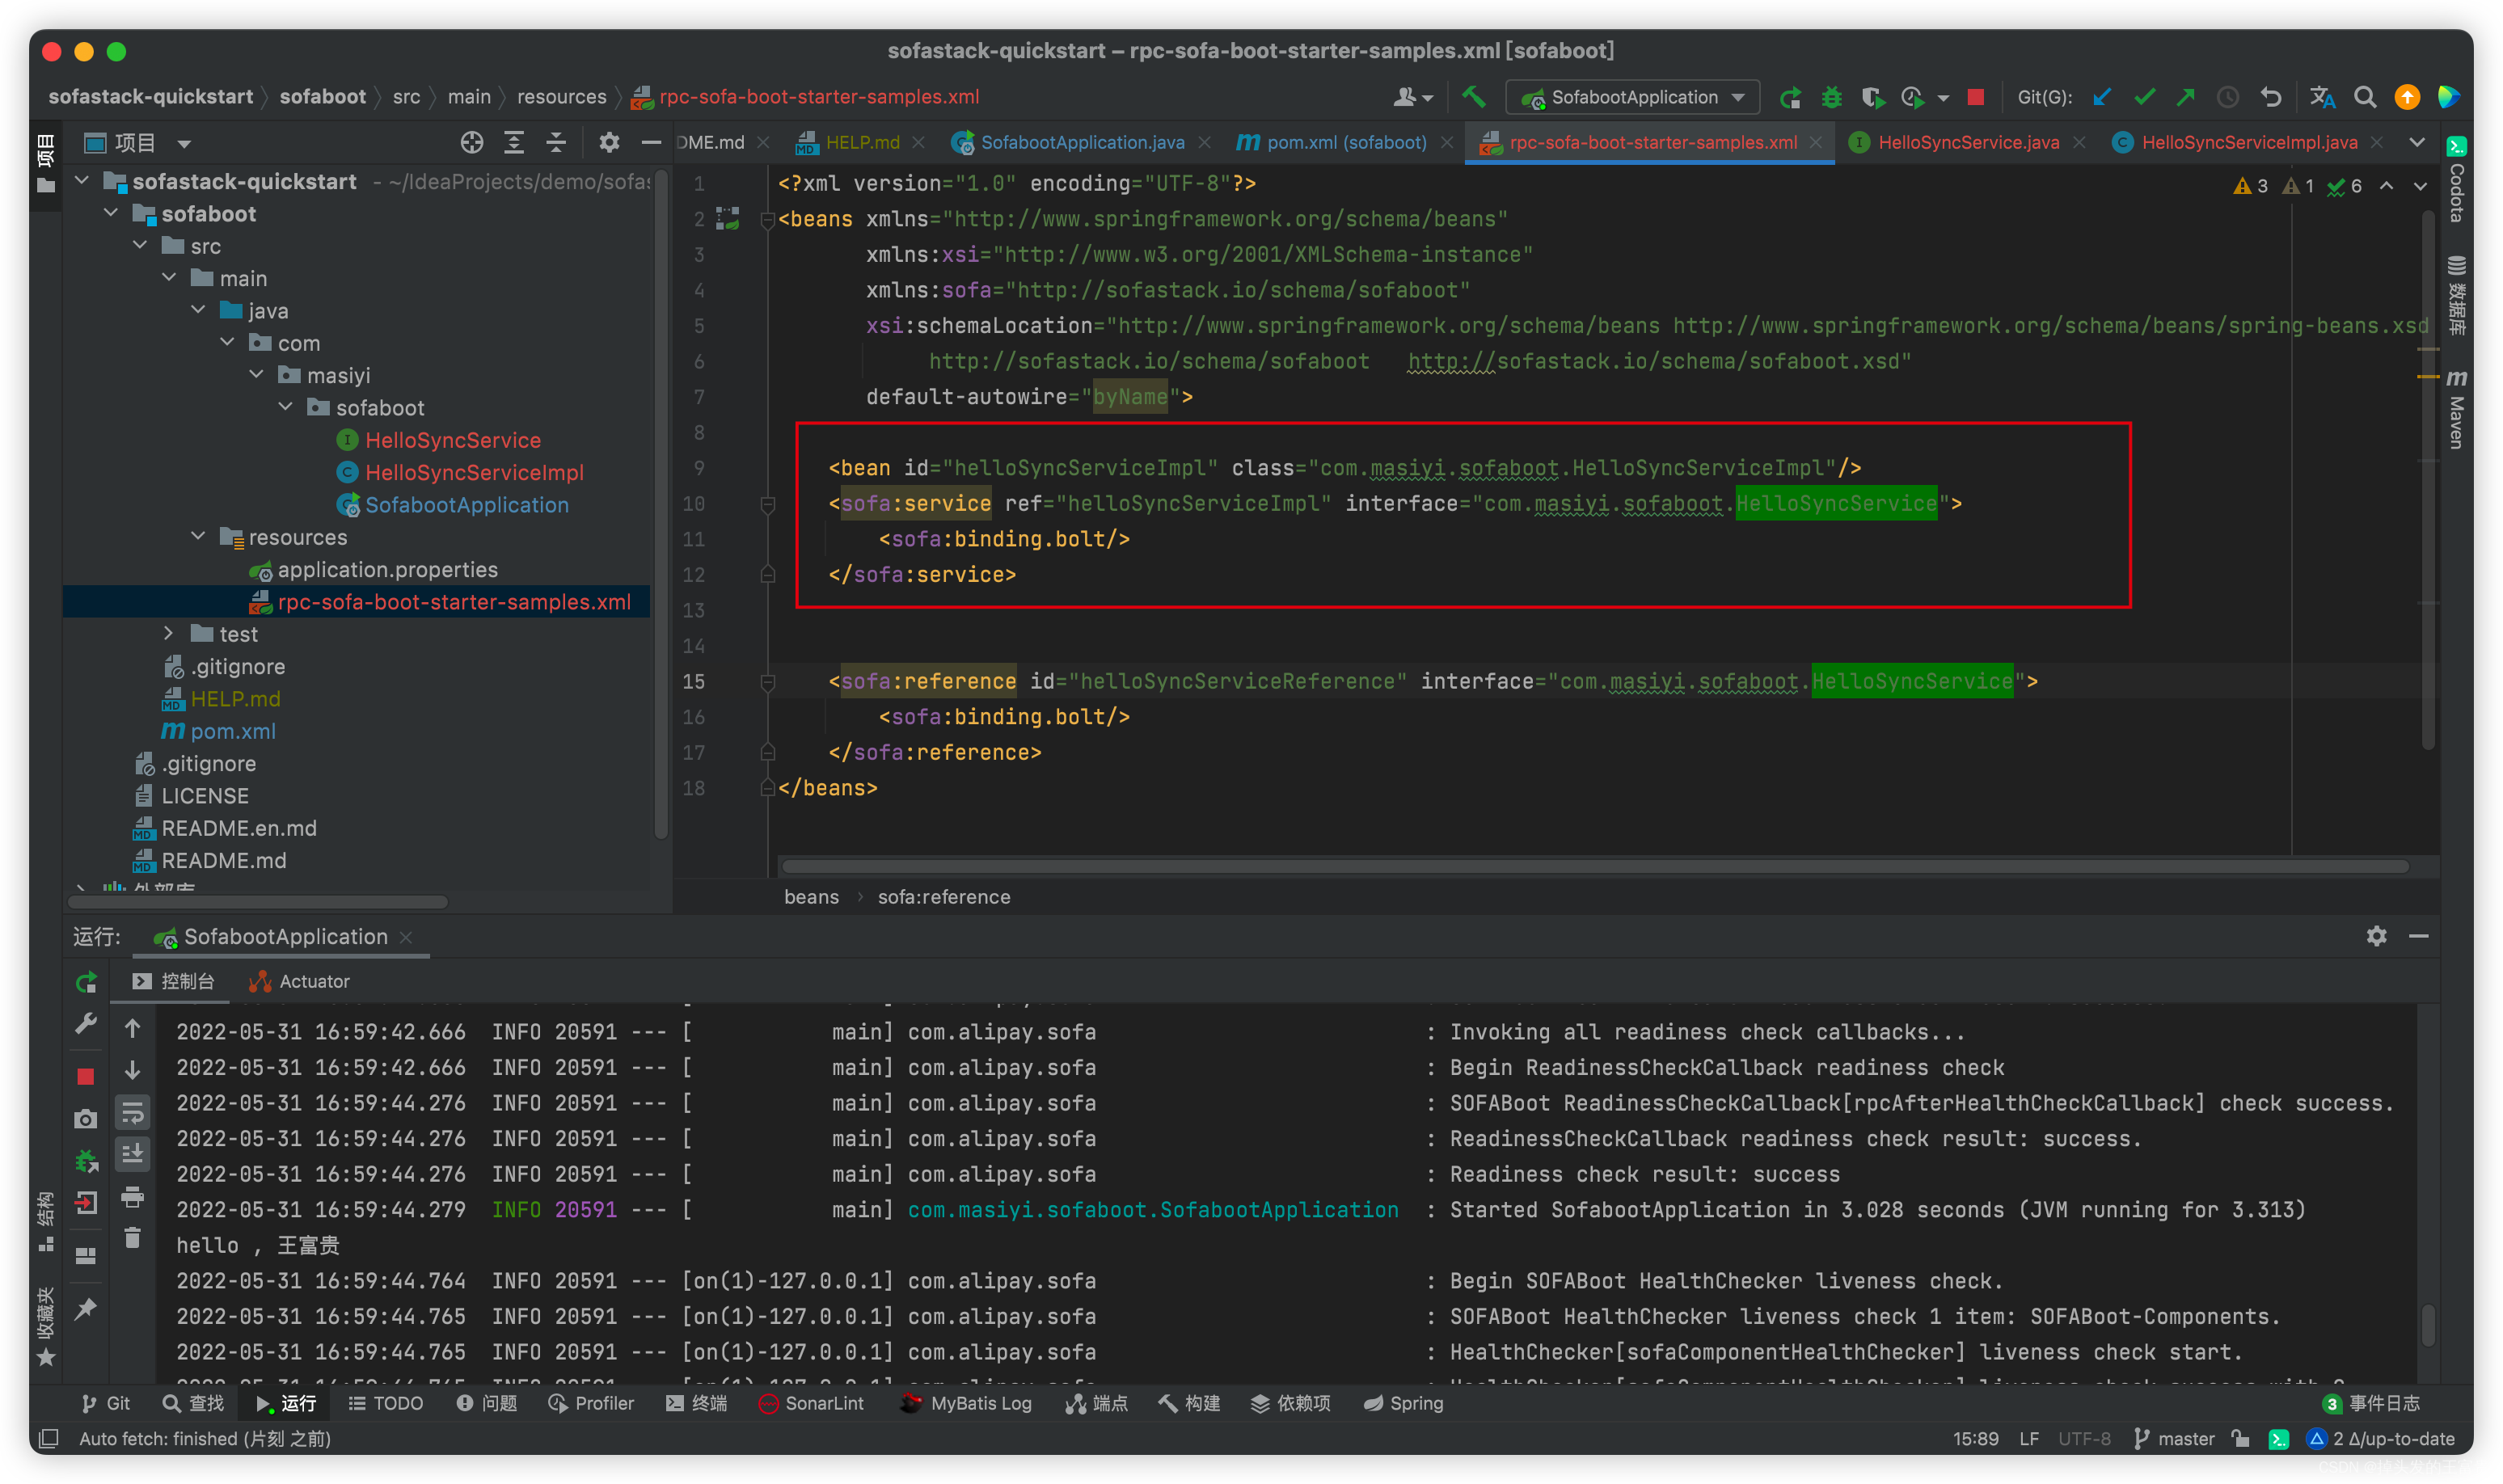Open HelloSyncServiceImpl in project tree

[473, 472]
